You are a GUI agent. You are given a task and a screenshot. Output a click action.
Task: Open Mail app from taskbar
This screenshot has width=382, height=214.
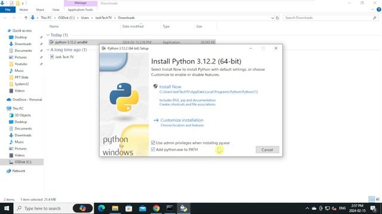143,208
